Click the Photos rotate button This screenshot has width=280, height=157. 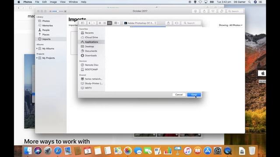pyautogui.click(x=222, y=11)
